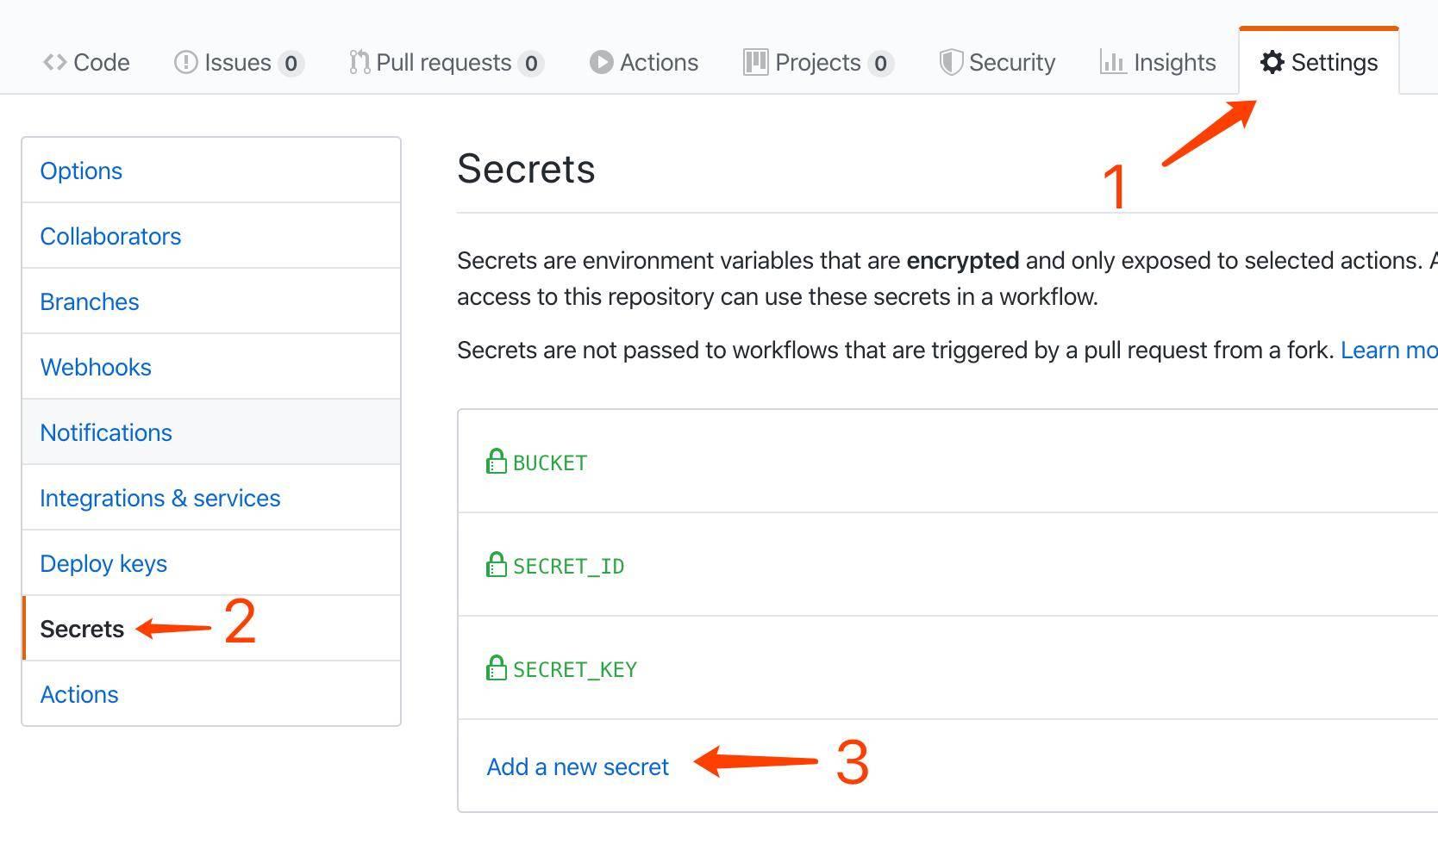Click the lock icon beside SECRET_KEY
Image resolution: width=1438 pixels, height=844 pixels.
[496, 667]
